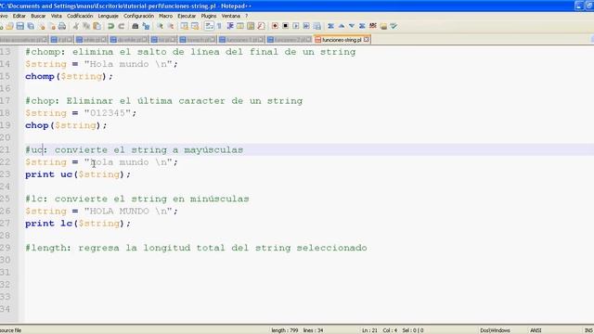
Task: Open the Plugins menu
Action: click(208, 16)
